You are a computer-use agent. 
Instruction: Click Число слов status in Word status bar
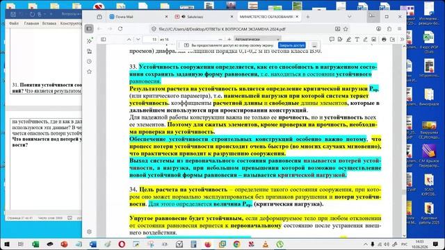50,218
